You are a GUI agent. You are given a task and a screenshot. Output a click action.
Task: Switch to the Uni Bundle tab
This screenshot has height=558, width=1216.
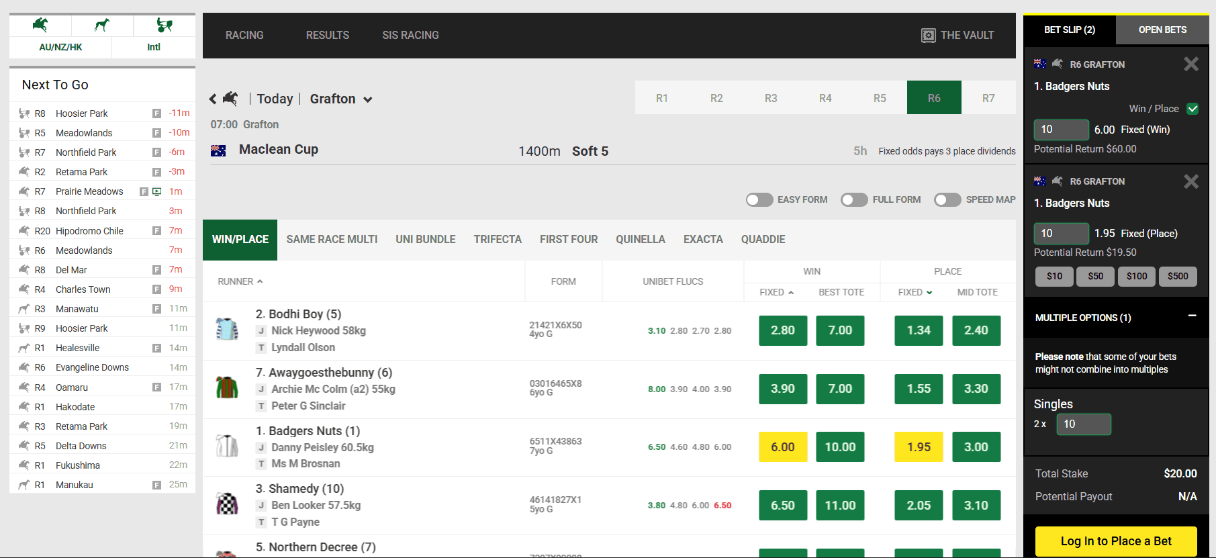[x=426, y=240]
